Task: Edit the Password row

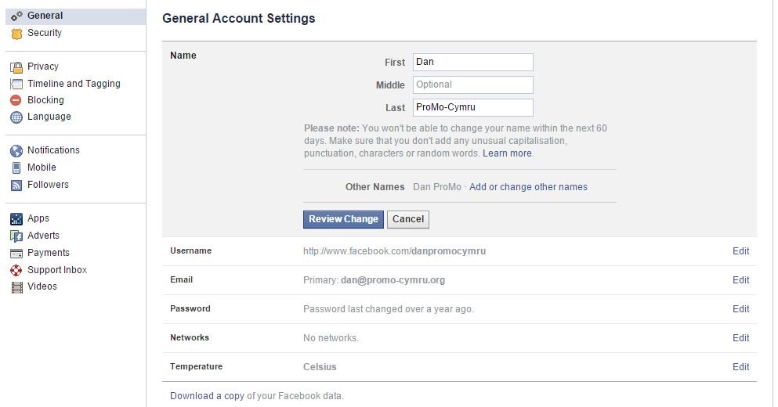Action: pyautogui.click(x=741, y=309)
